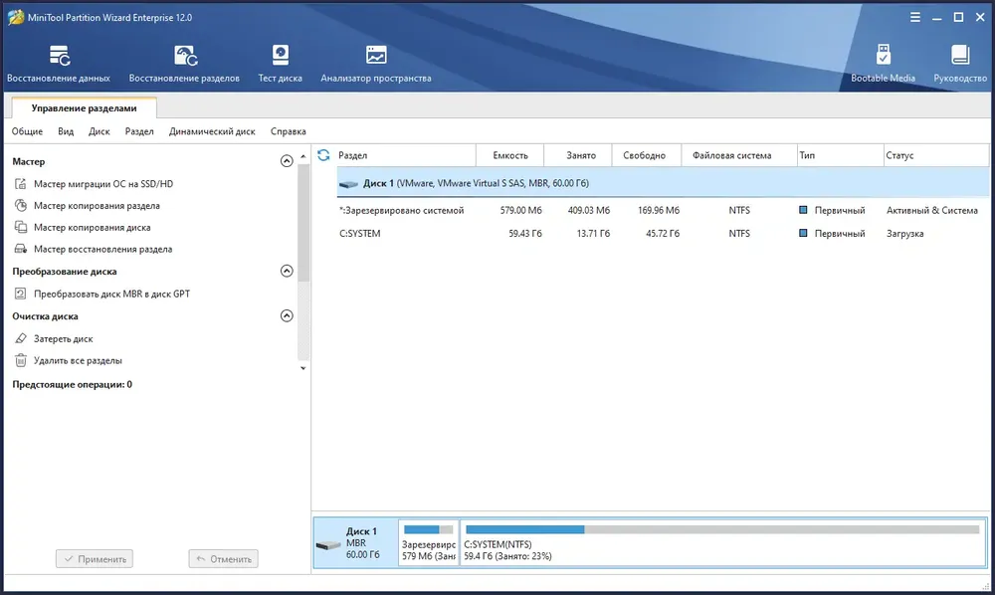Start Мастер копирования раздела

(97, 206)
